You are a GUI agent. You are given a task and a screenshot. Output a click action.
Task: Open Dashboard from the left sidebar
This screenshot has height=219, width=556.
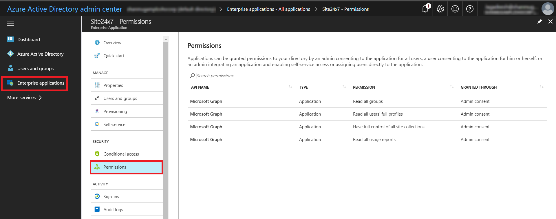click(x=28, y=39)
